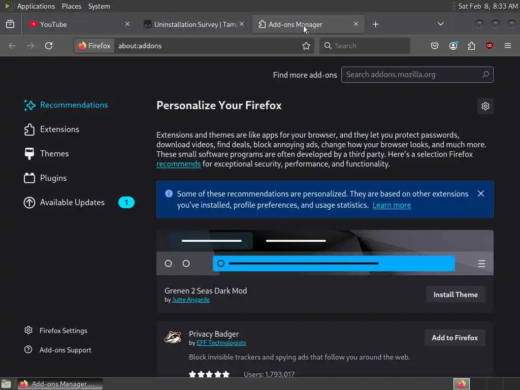Click the Firefox identity box in address bar

click(94, 46)
